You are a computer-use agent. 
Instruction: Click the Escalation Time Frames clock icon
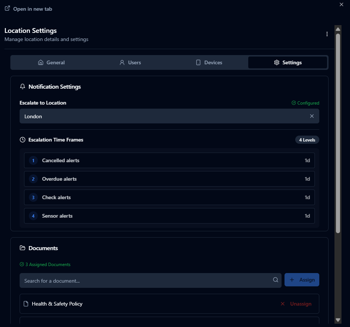23,140
